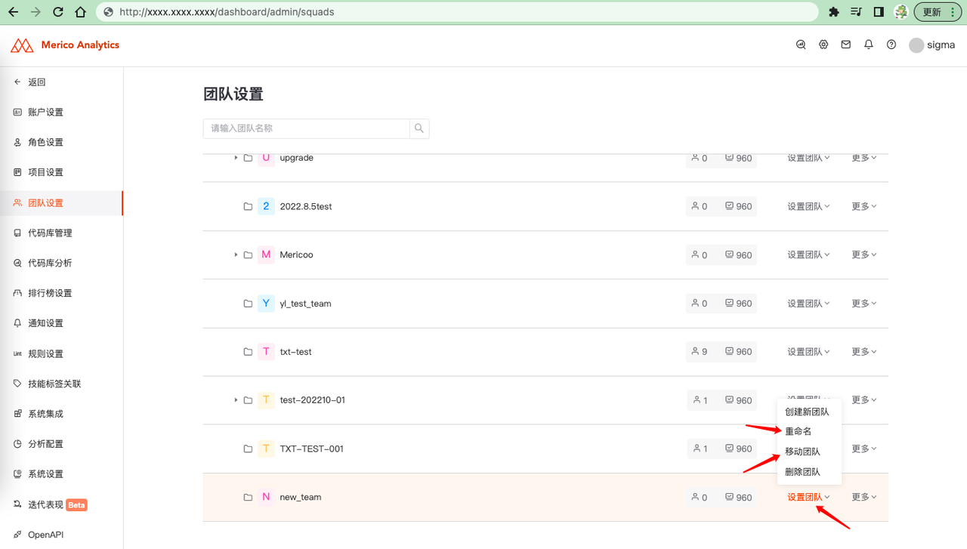
Task: Select the TXT-TEST-001 team name
Action: coord(311,449)
